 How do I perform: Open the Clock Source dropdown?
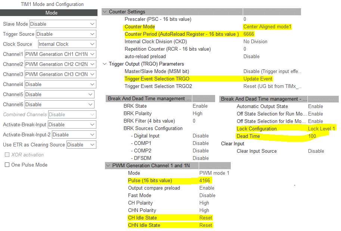click(x=67, y=44)
